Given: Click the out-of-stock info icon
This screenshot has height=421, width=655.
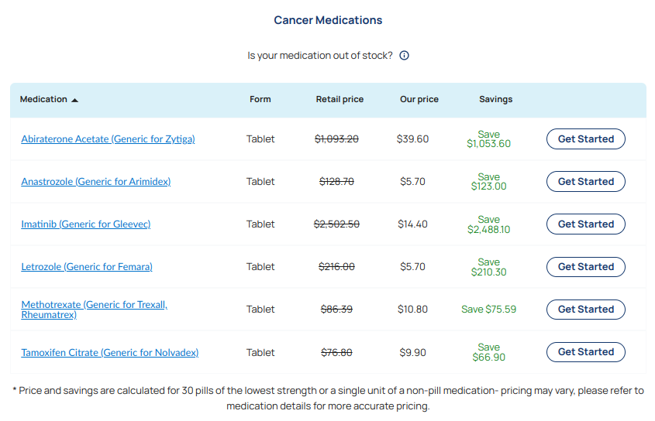Looking at the screenshot, I should point(404,56).
